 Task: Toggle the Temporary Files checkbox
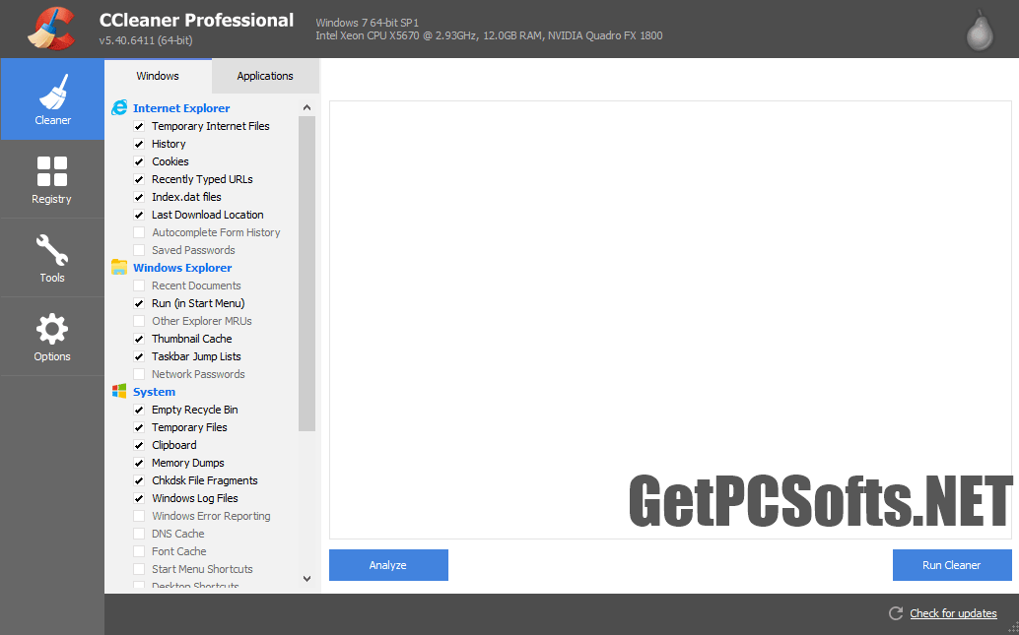tap(139, 427)
